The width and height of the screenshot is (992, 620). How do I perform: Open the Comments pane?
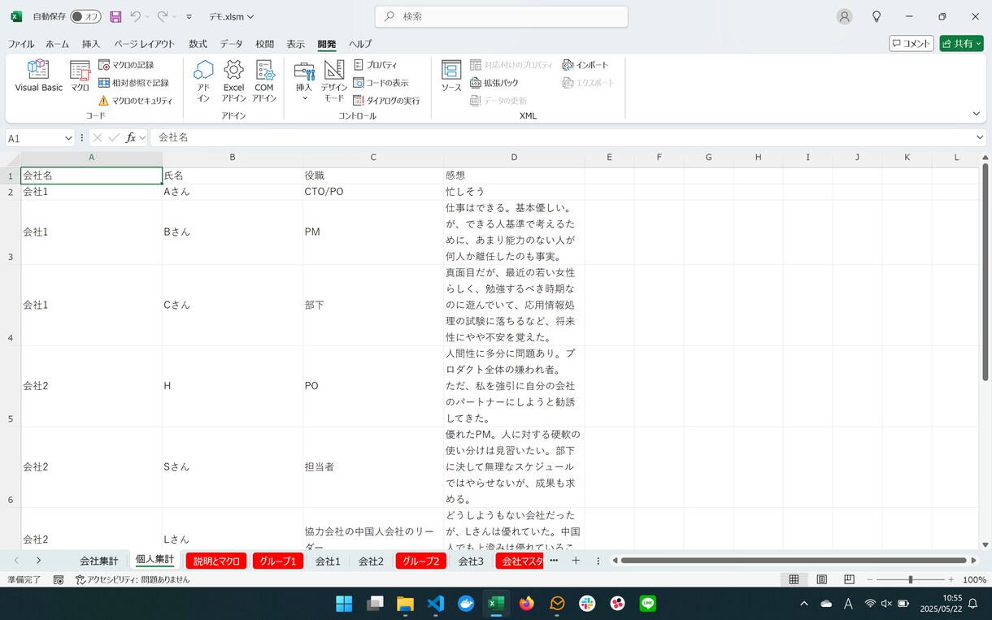click(x=911, y=44)
